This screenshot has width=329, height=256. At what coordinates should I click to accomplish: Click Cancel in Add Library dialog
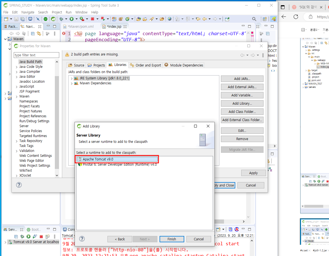point(199,239)
